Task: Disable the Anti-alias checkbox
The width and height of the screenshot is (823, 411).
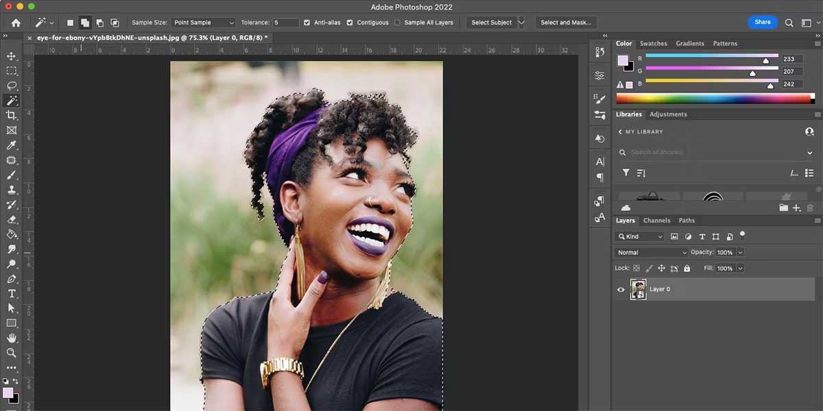Action: tap(307, 23)
